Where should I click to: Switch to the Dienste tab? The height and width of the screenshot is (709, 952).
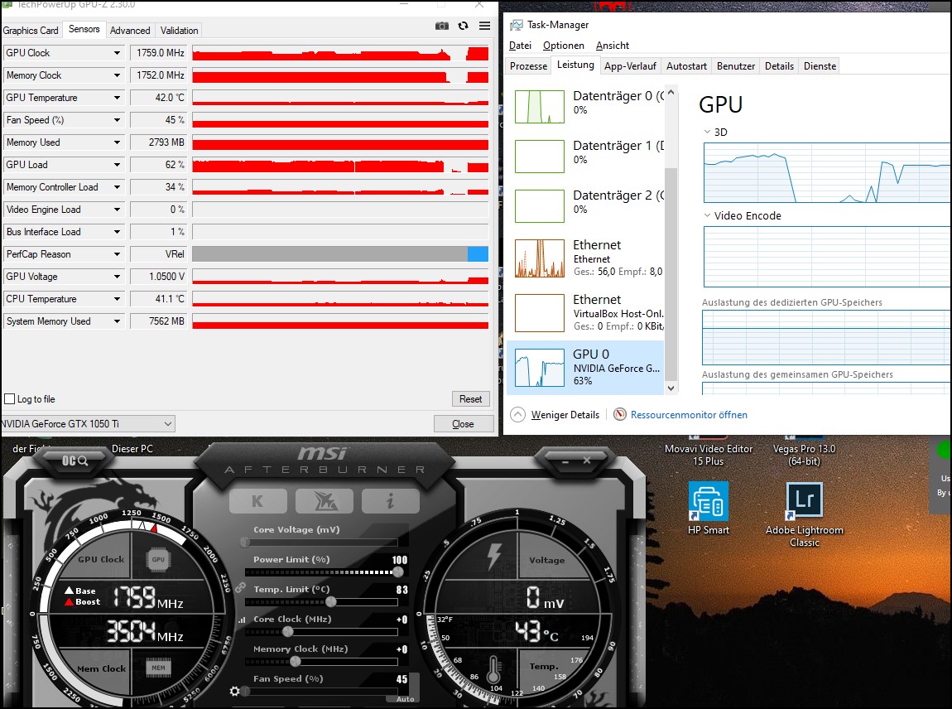pyautogui.click(x=820, y=66)
